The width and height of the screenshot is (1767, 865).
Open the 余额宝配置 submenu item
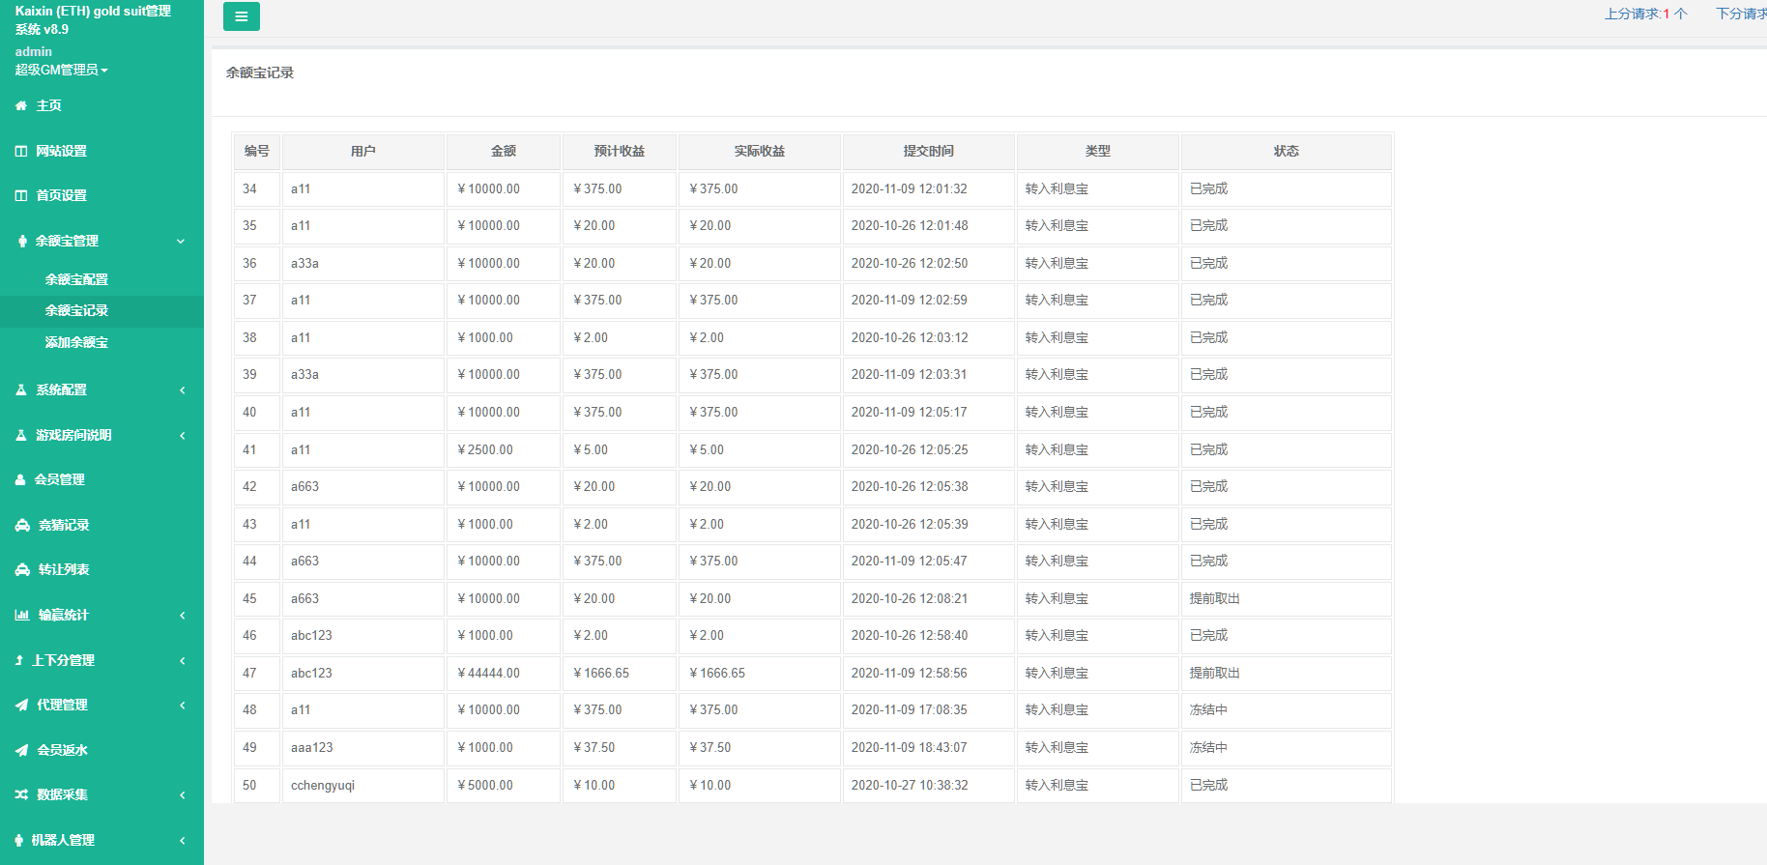(x=76, y=279)
